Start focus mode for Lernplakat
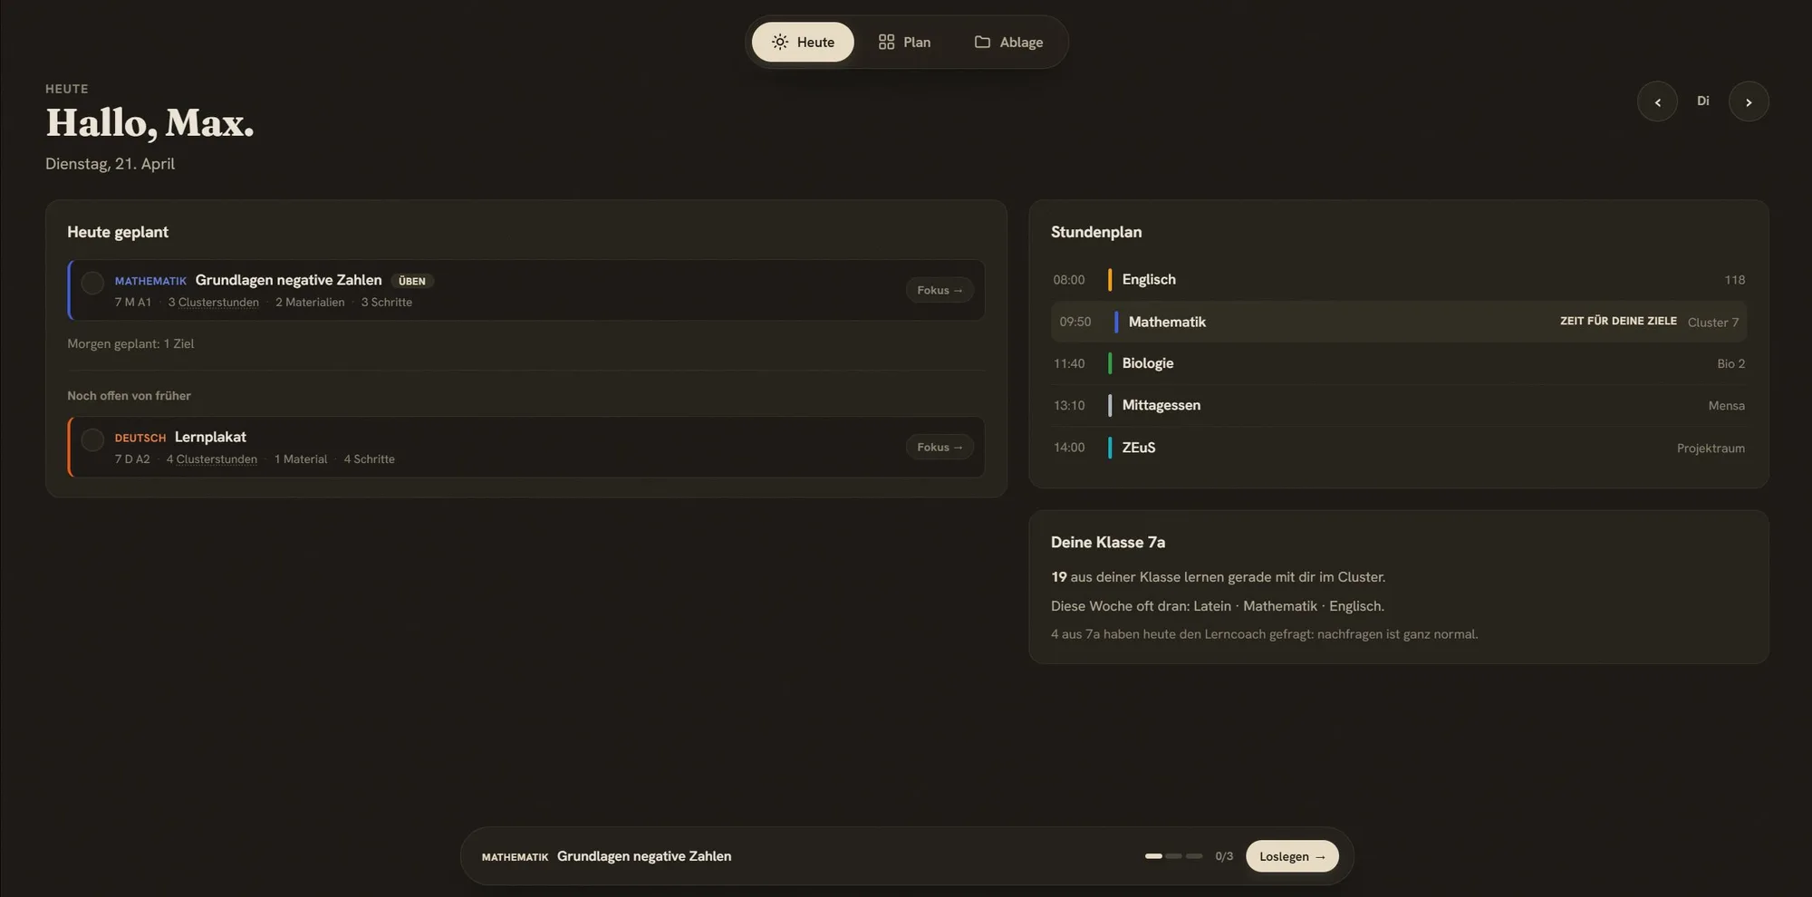The width and height of the screenshot is (1812, 897). [x=940, y=447]
